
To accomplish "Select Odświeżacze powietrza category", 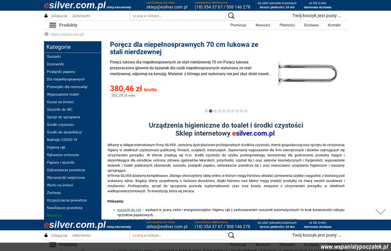I will pyautogui.click(x=66, y=170).
